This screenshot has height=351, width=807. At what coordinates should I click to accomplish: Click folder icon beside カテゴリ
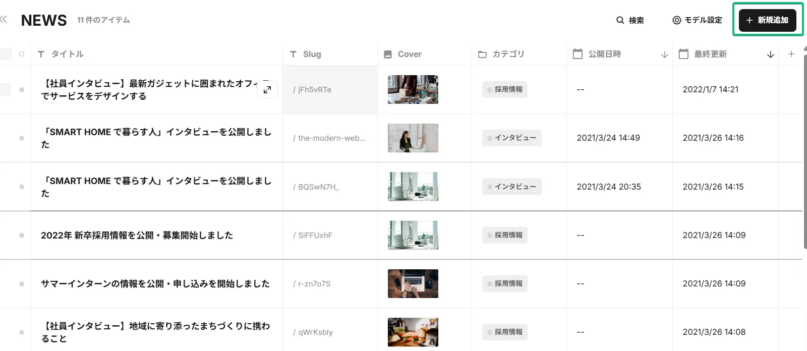click(x=483, y=54)
